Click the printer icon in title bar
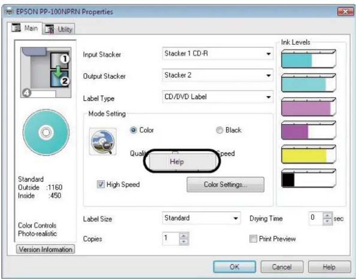The height and width of the screenshot is (279, 356). [9, 11]
